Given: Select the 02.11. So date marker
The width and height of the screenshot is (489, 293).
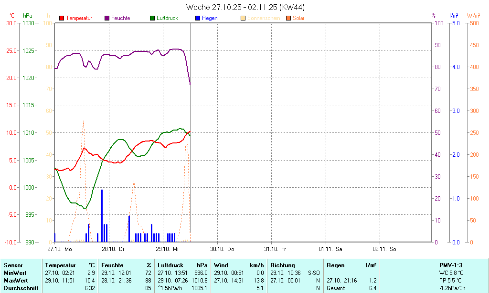Looking at the screenshot, I should point(384,249).
